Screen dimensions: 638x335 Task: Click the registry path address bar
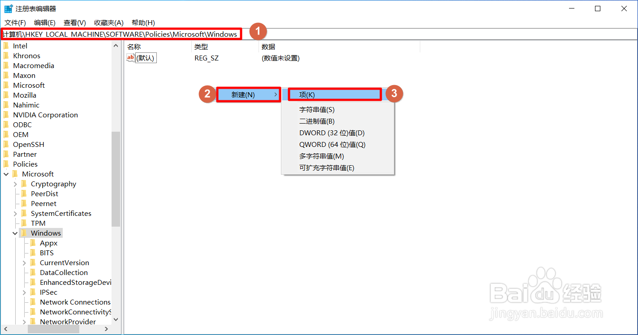[x=121, y=34]
